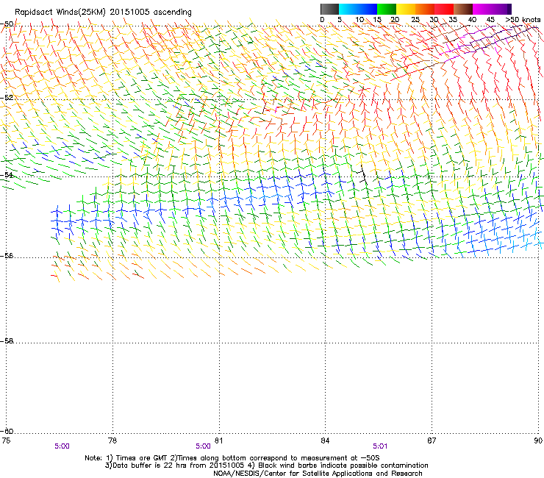Click the 'Rapidscat Winds(25KM) 20151005 ascending' title
The height and width of the screenshot is (478, 544).
tap(103, 12)
